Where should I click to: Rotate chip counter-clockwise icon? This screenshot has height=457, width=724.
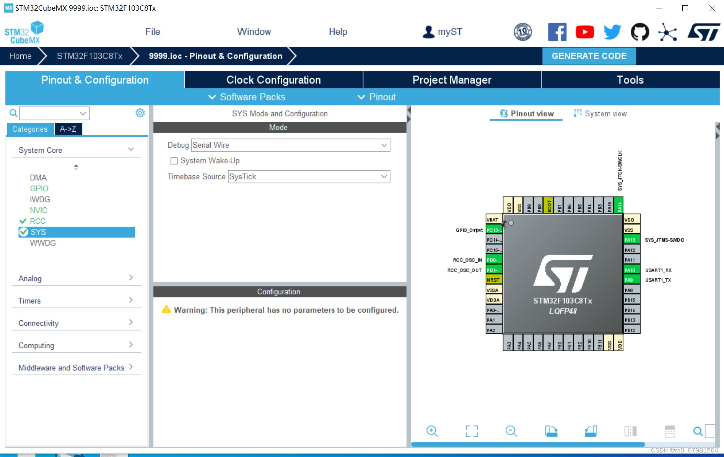coord(591,431)
